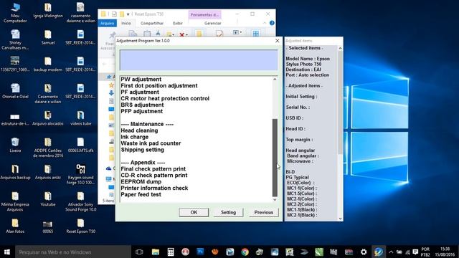
Task: Select Shipping setting item
Action: pyautogui.click(x=142, y=150)
